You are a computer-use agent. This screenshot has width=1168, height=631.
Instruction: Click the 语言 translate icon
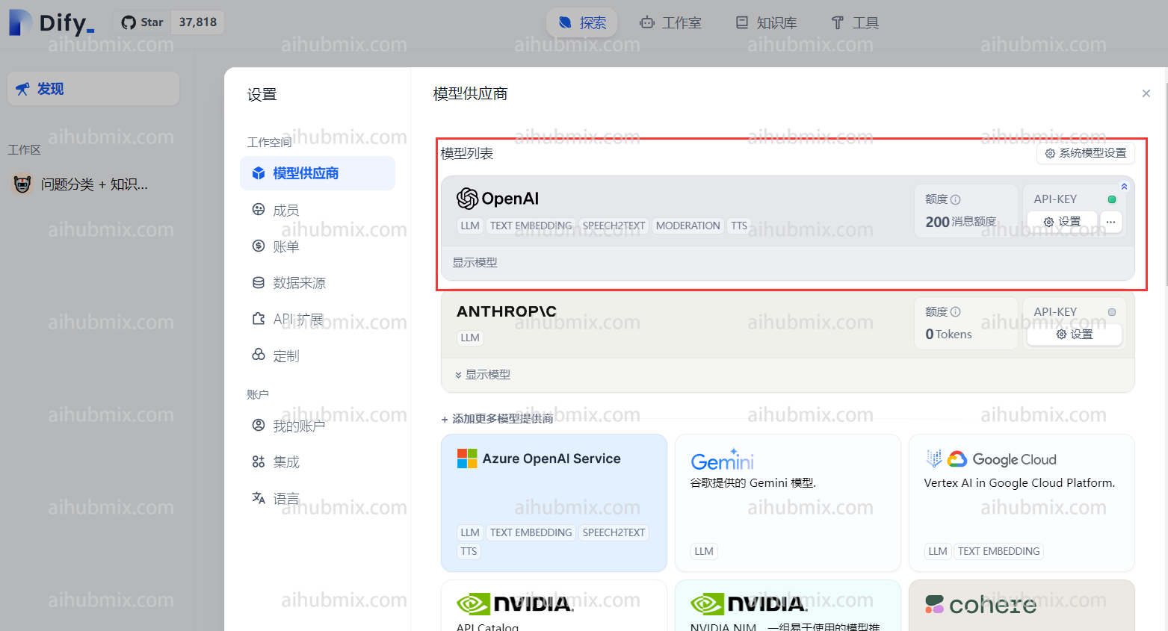[259, 498]
